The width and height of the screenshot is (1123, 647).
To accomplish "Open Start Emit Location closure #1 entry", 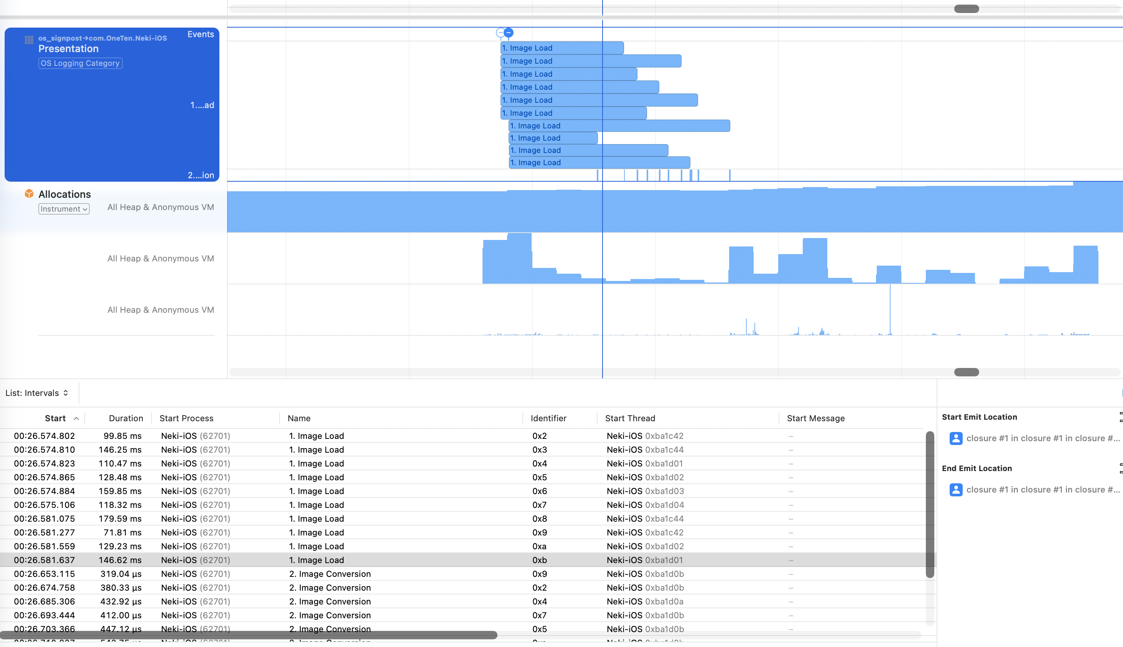I will 1042,438.
